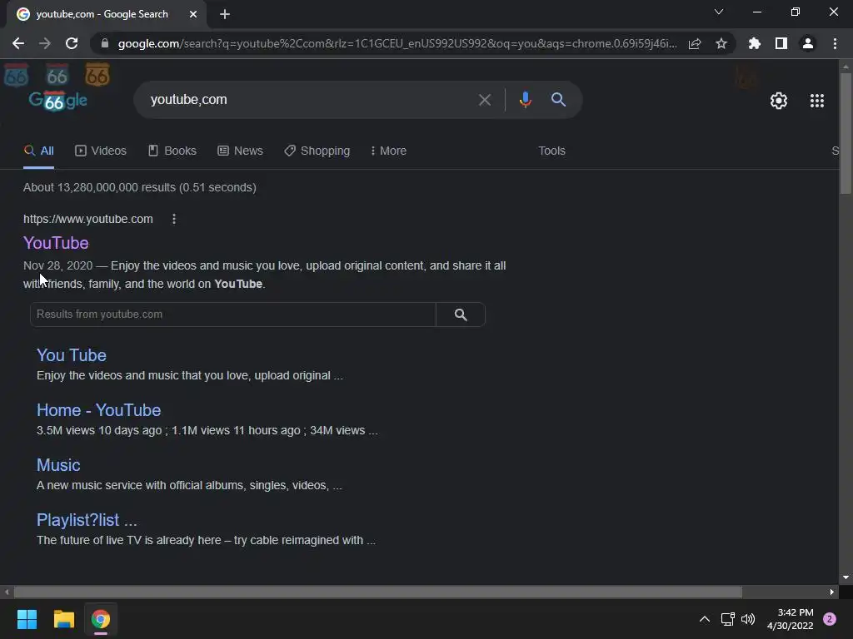The height and width of the screenshot is (639, 853).
Task: Open the Google apps grid
Action: pos(817,101)
